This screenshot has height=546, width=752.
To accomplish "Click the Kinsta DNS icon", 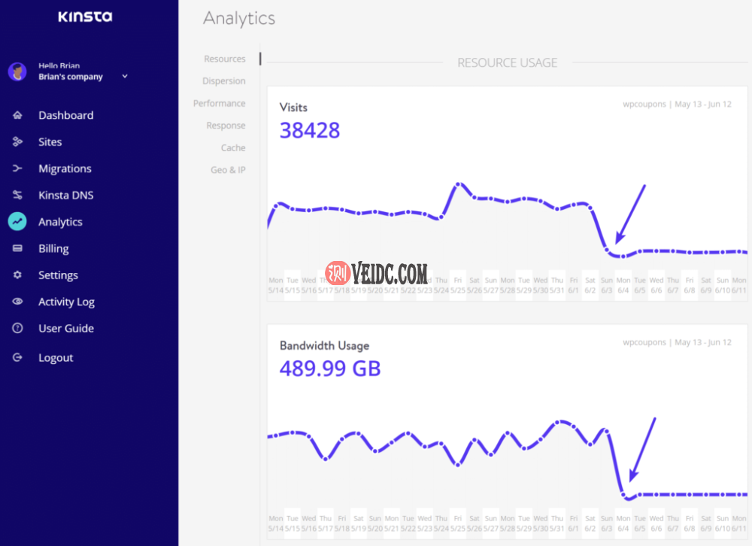I will (17, 195).
